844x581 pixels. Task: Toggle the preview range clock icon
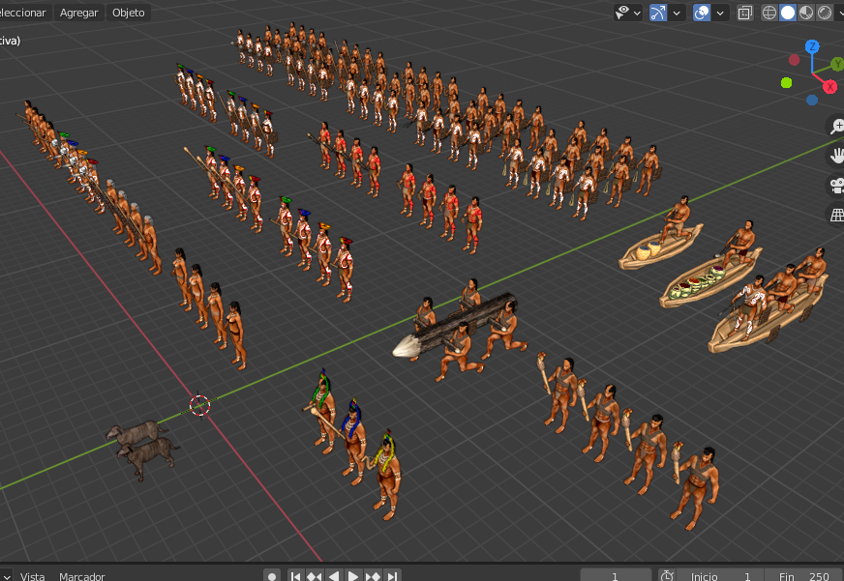click(x=667, y=576)
